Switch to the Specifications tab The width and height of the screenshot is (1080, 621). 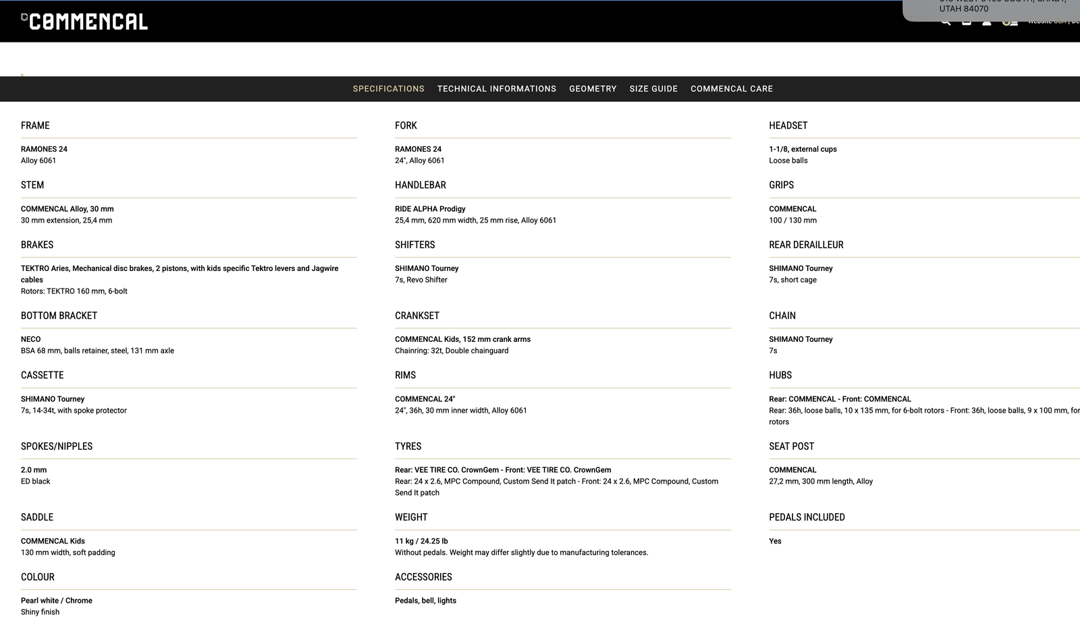pos(388,89)
